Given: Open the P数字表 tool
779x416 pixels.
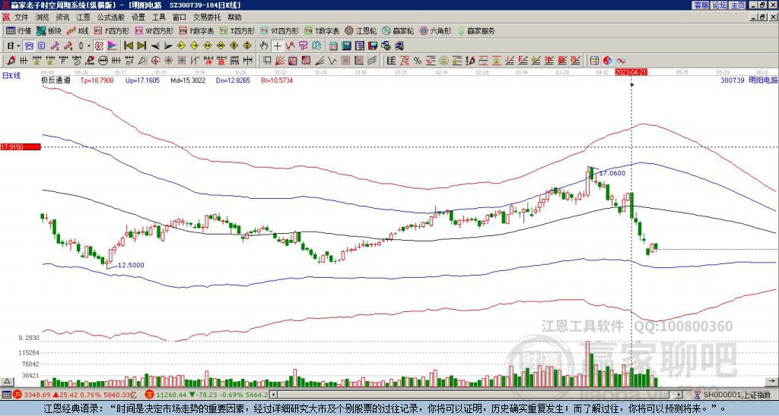Looking at the screenshot, I should click(197, 30).
